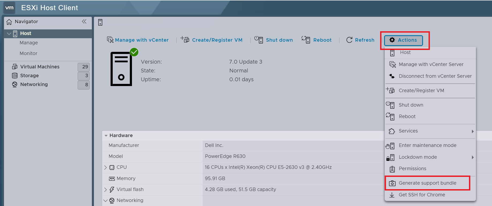The image size is (492, 206).
Task: Click the Storage datastore icon
Action: [x=15, y=76]
